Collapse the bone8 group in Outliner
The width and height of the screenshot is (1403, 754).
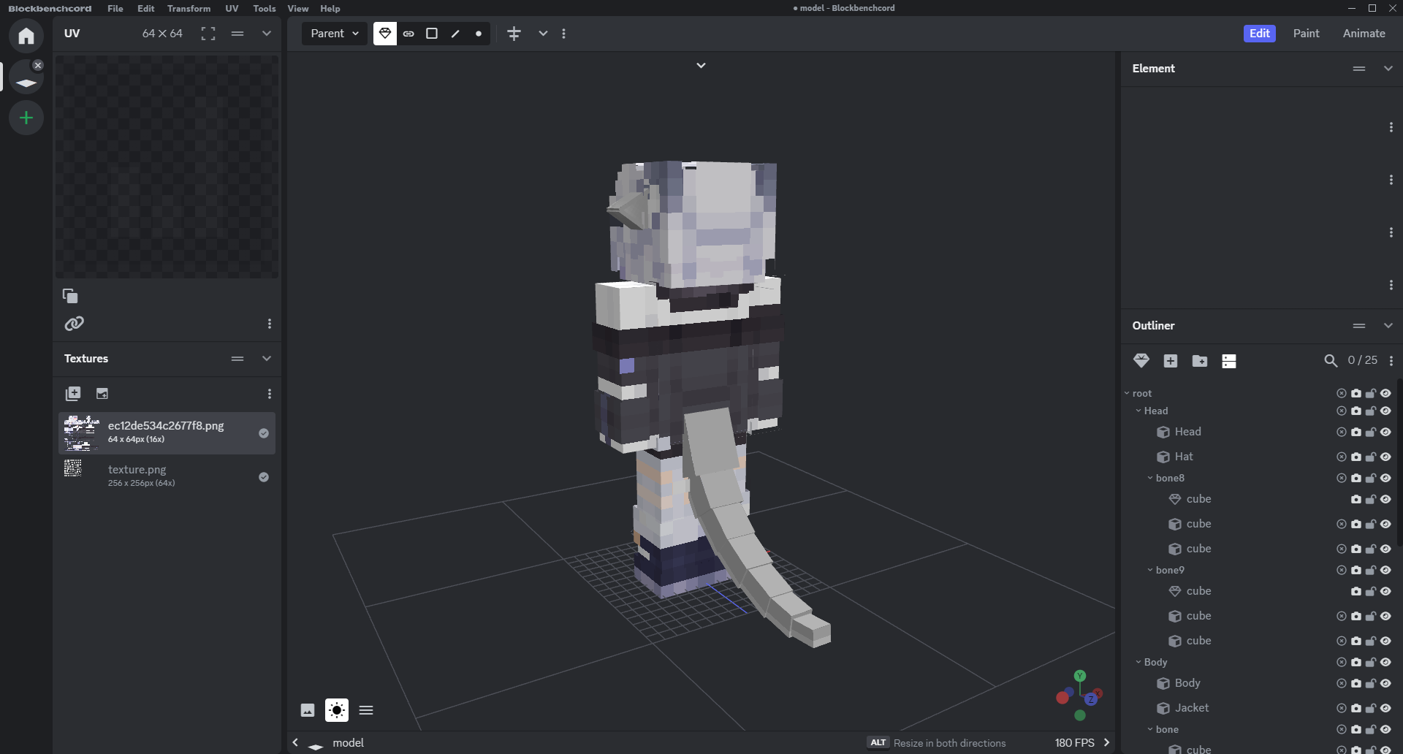[x=1150, y=478]
